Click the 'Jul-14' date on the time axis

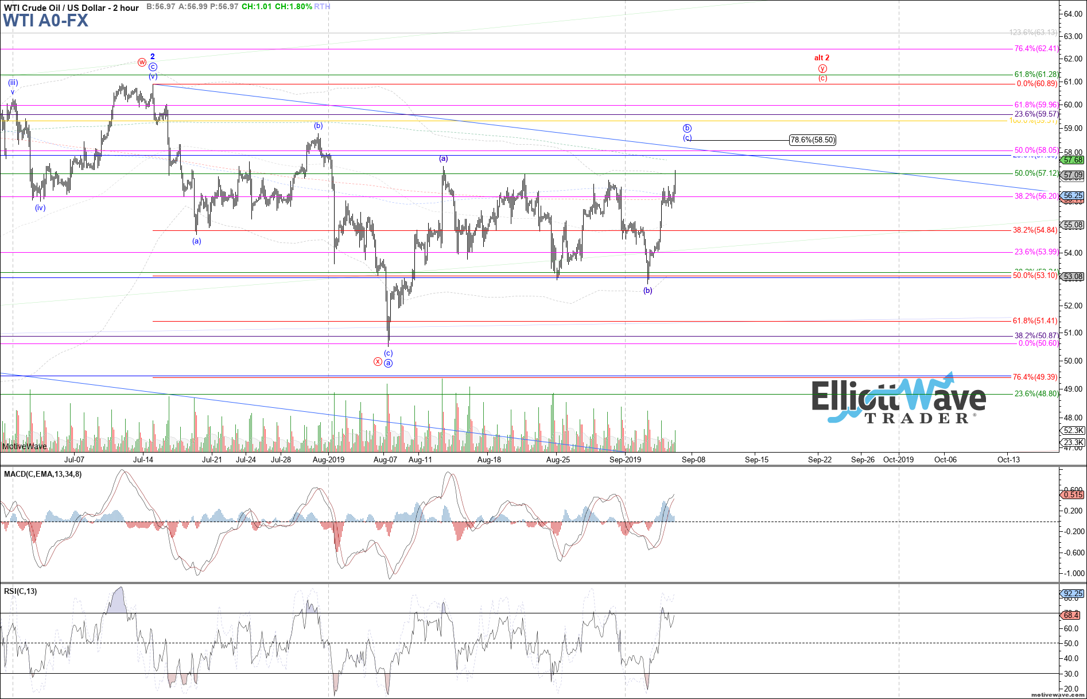coord(143,459)
